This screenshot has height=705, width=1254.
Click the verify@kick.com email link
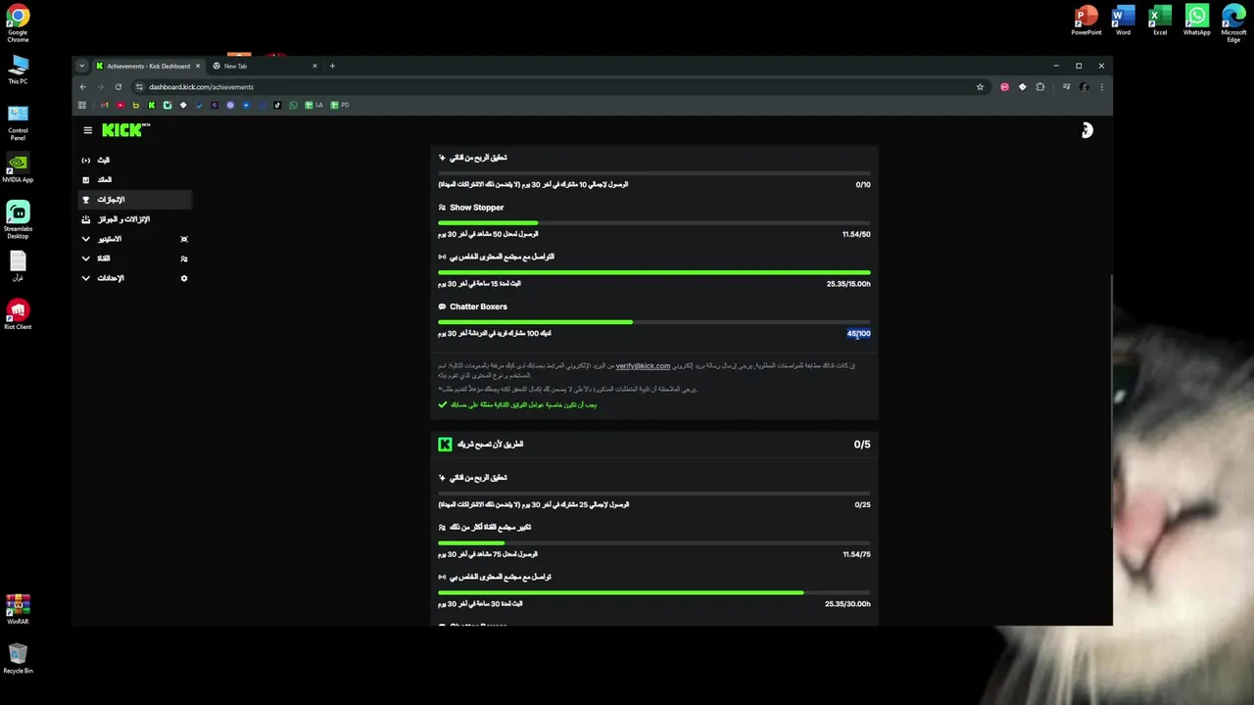click(x=643, y=366)
